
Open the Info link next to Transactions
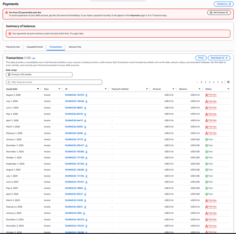pyautogui.click(x=34, y=58)
